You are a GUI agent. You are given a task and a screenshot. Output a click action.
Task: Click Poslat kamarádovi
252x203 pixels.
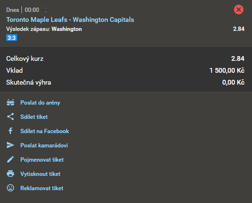coord(44,145)
